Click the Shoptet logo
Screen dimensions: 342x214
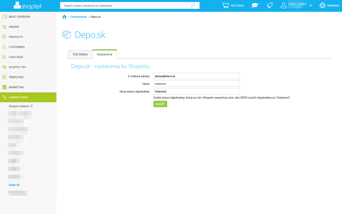click(28, 5)
